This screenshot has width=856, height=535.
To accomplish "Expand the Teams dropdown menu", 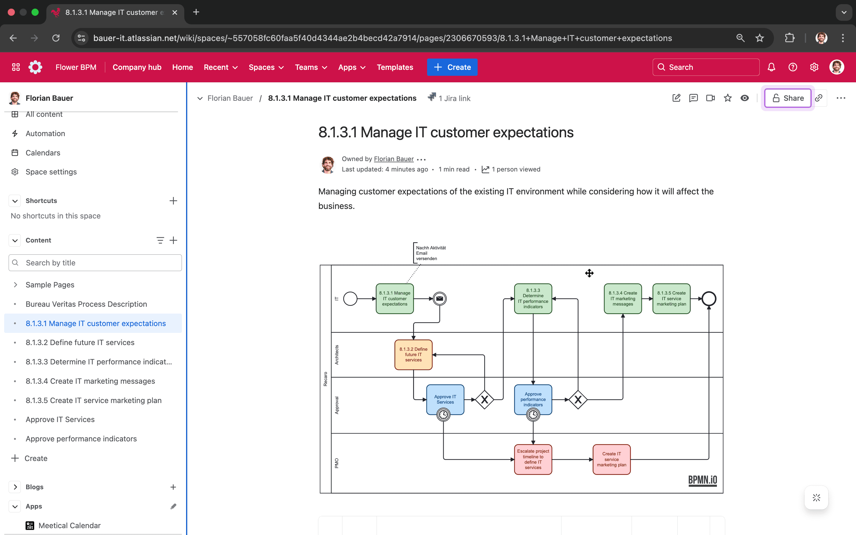I will coord(310,67).
